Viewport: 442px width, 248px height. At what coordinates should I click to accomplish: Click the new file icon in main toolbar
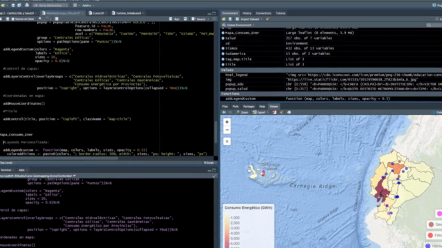pyautogui.click(x=3, y=5)
